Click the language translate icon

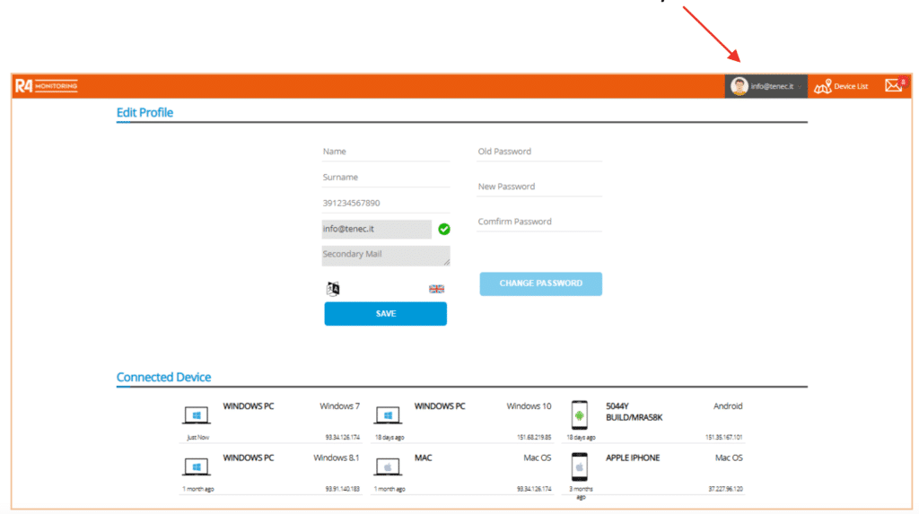333,289
